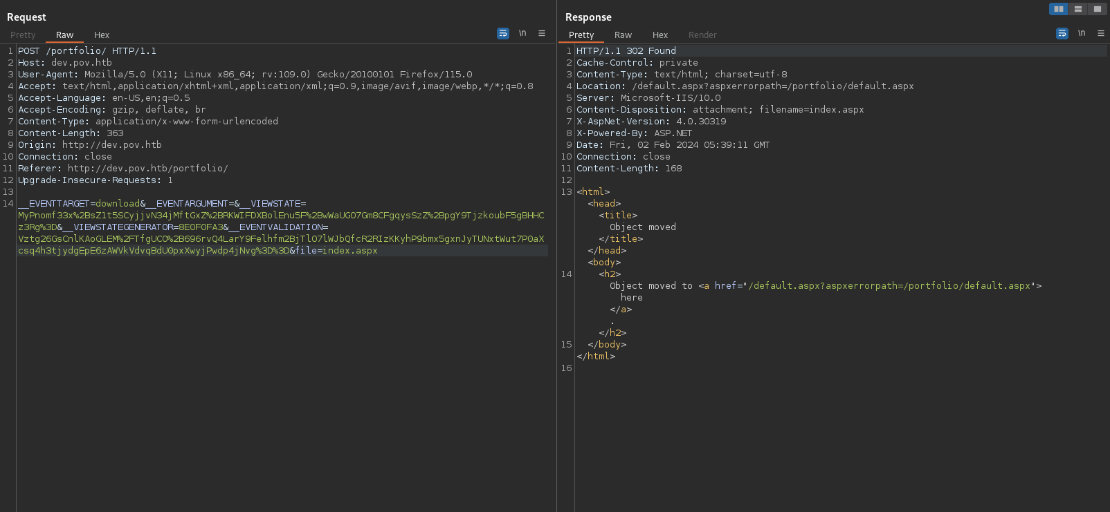Select combined tabbed layout view icon
Viewport: 1110px width, 512px height.
click(1098, 9)
